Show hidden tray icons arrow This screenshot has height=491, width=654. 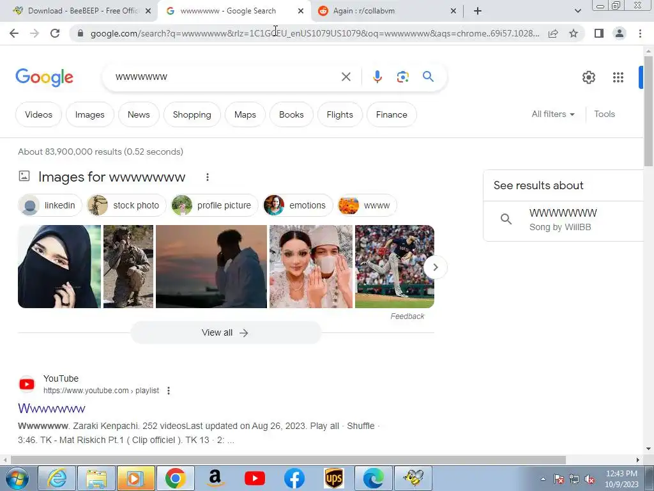[543, 479]
